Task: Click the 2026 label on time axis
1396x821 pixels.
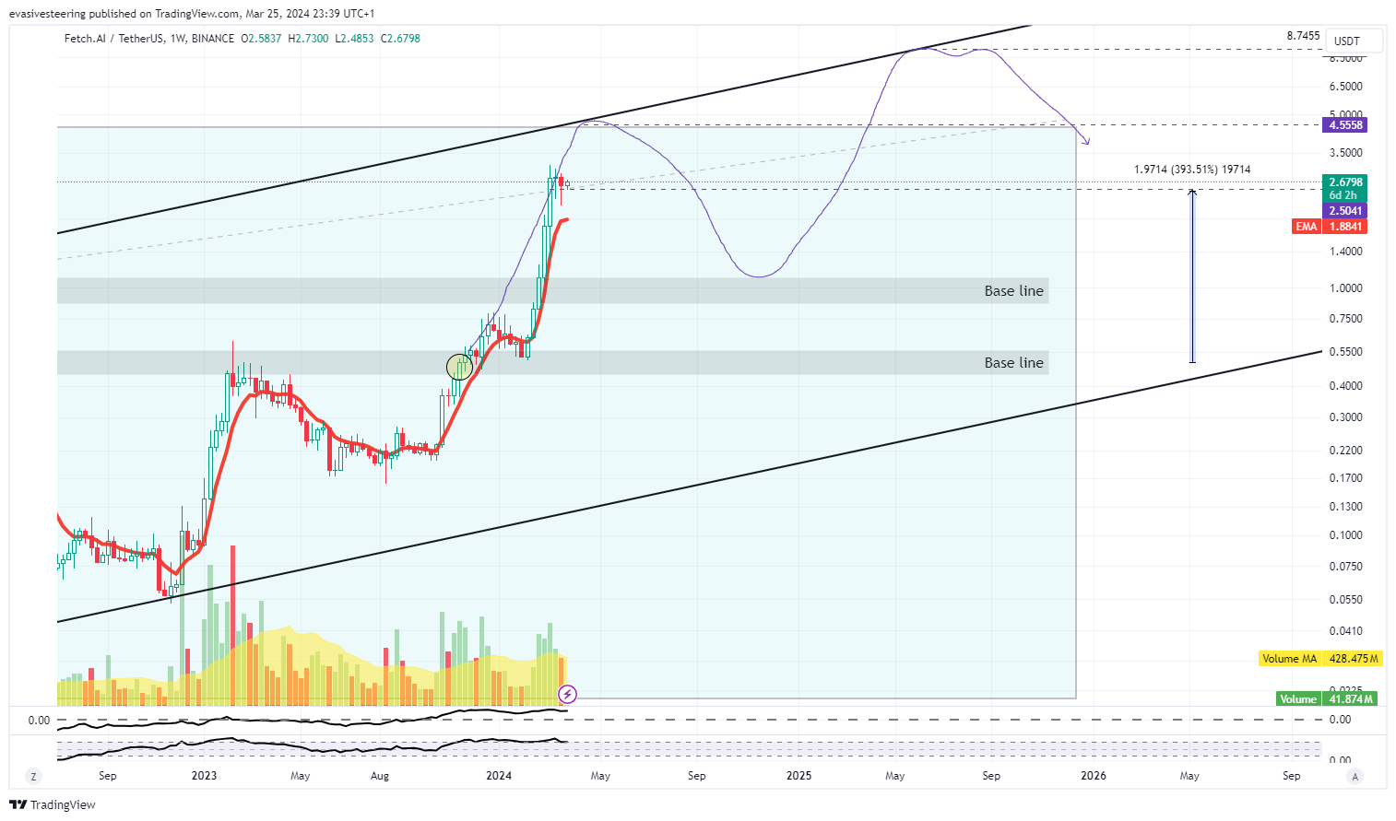Action: [x=1094, y=776]
